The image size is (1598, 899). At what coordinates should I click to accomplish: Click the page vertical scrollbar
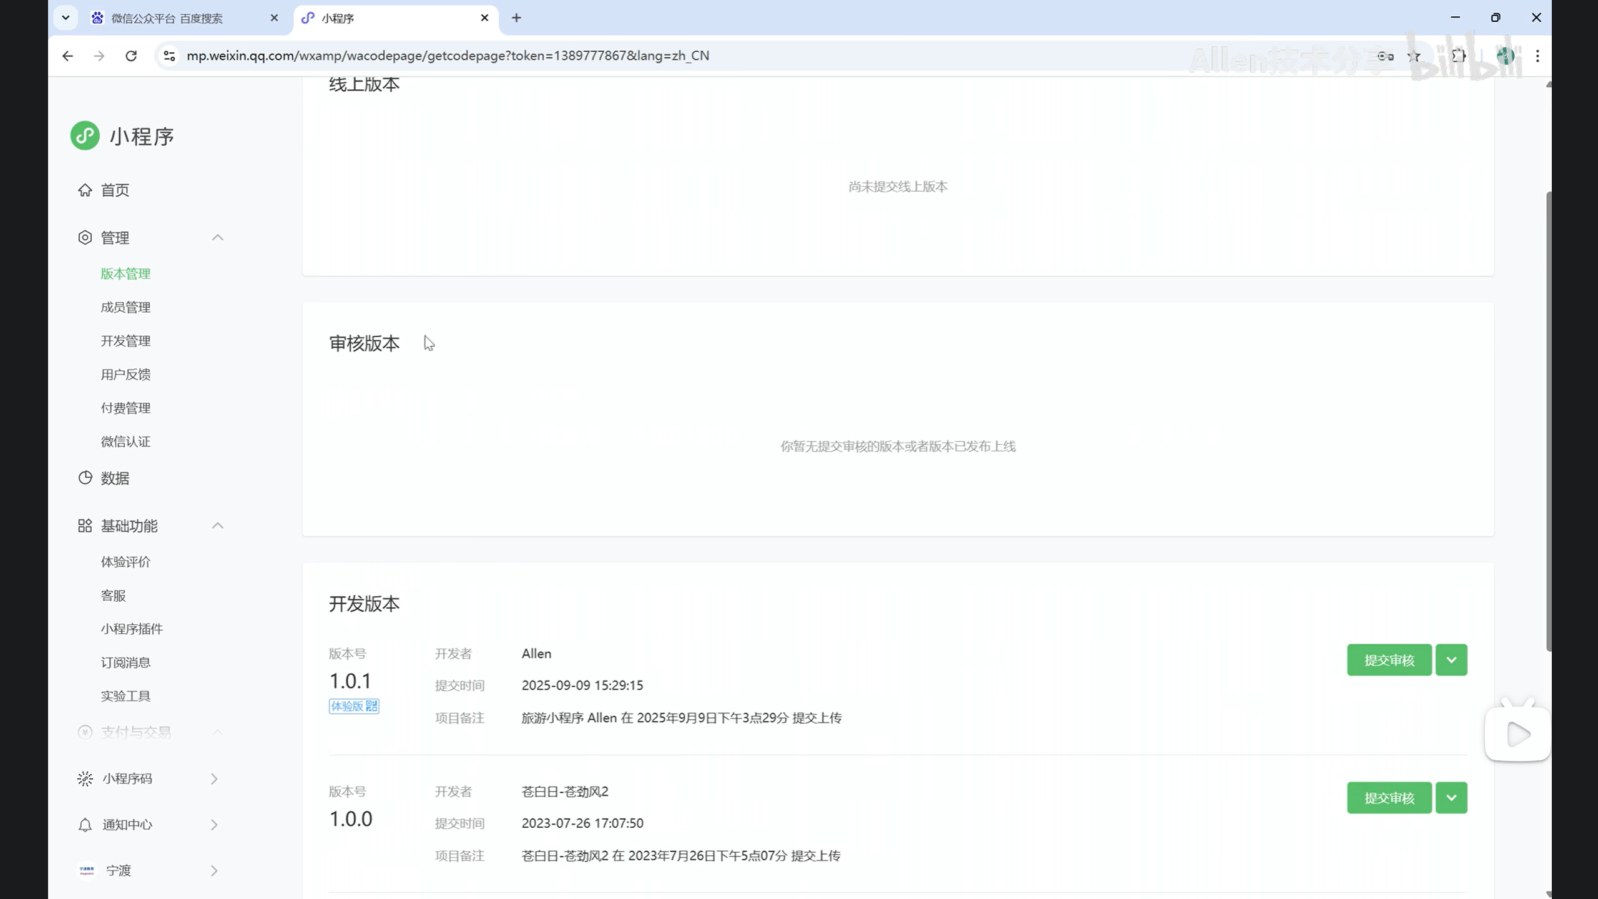1548,421
